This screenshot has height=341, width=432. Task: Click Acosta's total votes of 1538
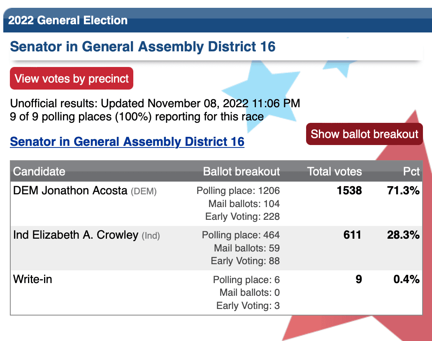click(349, 191)
